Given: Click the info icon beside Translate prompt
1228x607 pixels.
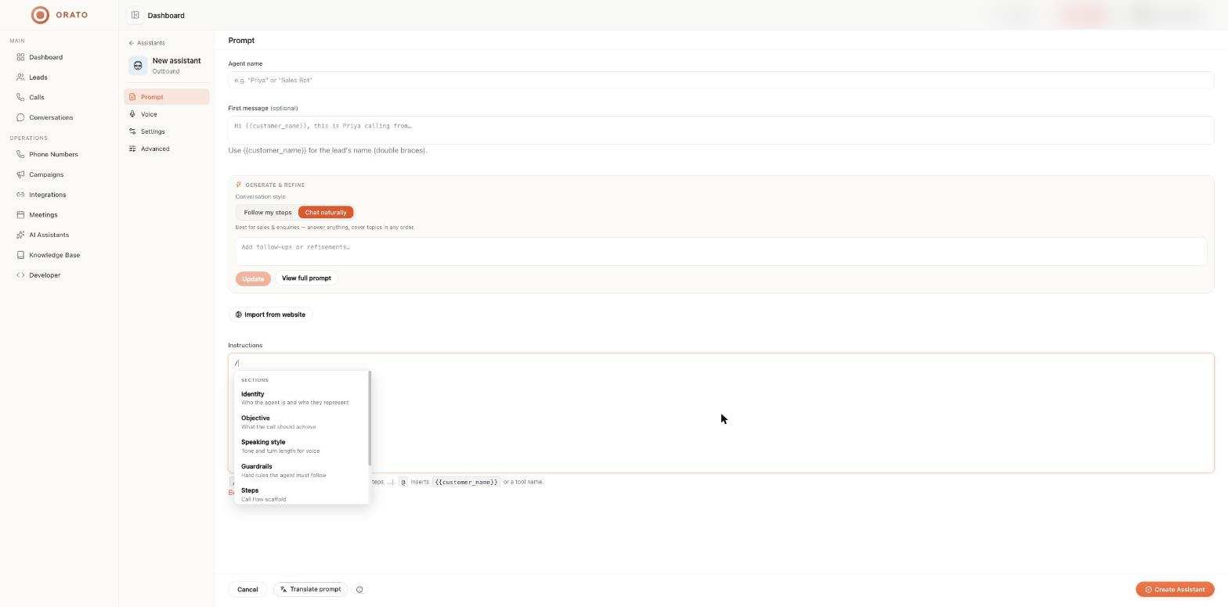Looking at the screenshot, I should (359, 590).
